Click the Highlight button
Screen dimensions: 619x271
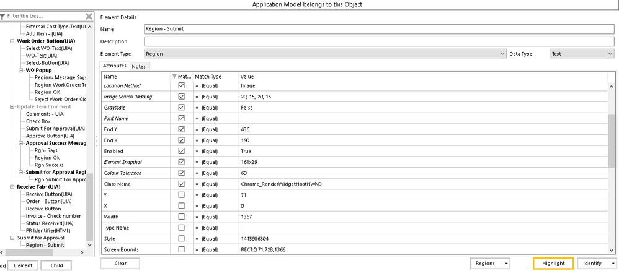pyautogui.click(x=553, y=264)
